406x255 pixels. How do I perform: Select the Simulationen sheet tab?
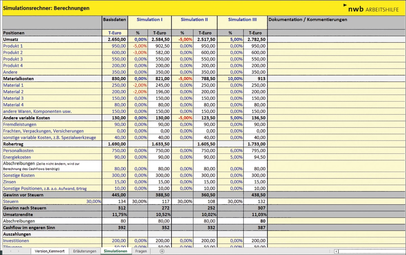[x=115, y=251]
